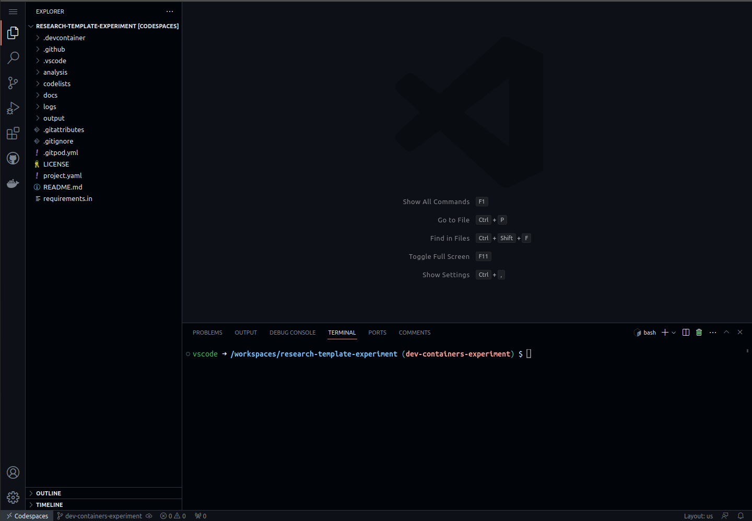Open the Search view
The image size is (752, 521).
pos(13,58)
